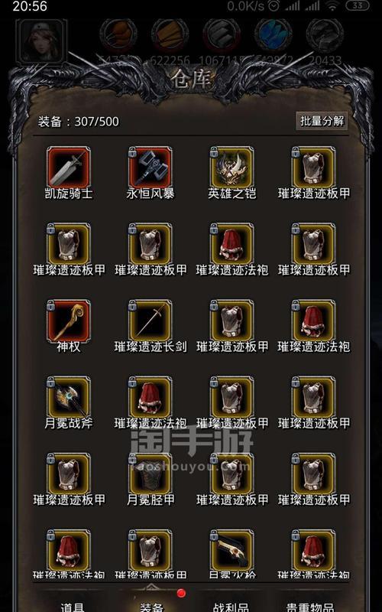The height and width of the screenshot is (612, 382).
Task: Tap the gray ingot resource icon
Action: tap(222, 35)
